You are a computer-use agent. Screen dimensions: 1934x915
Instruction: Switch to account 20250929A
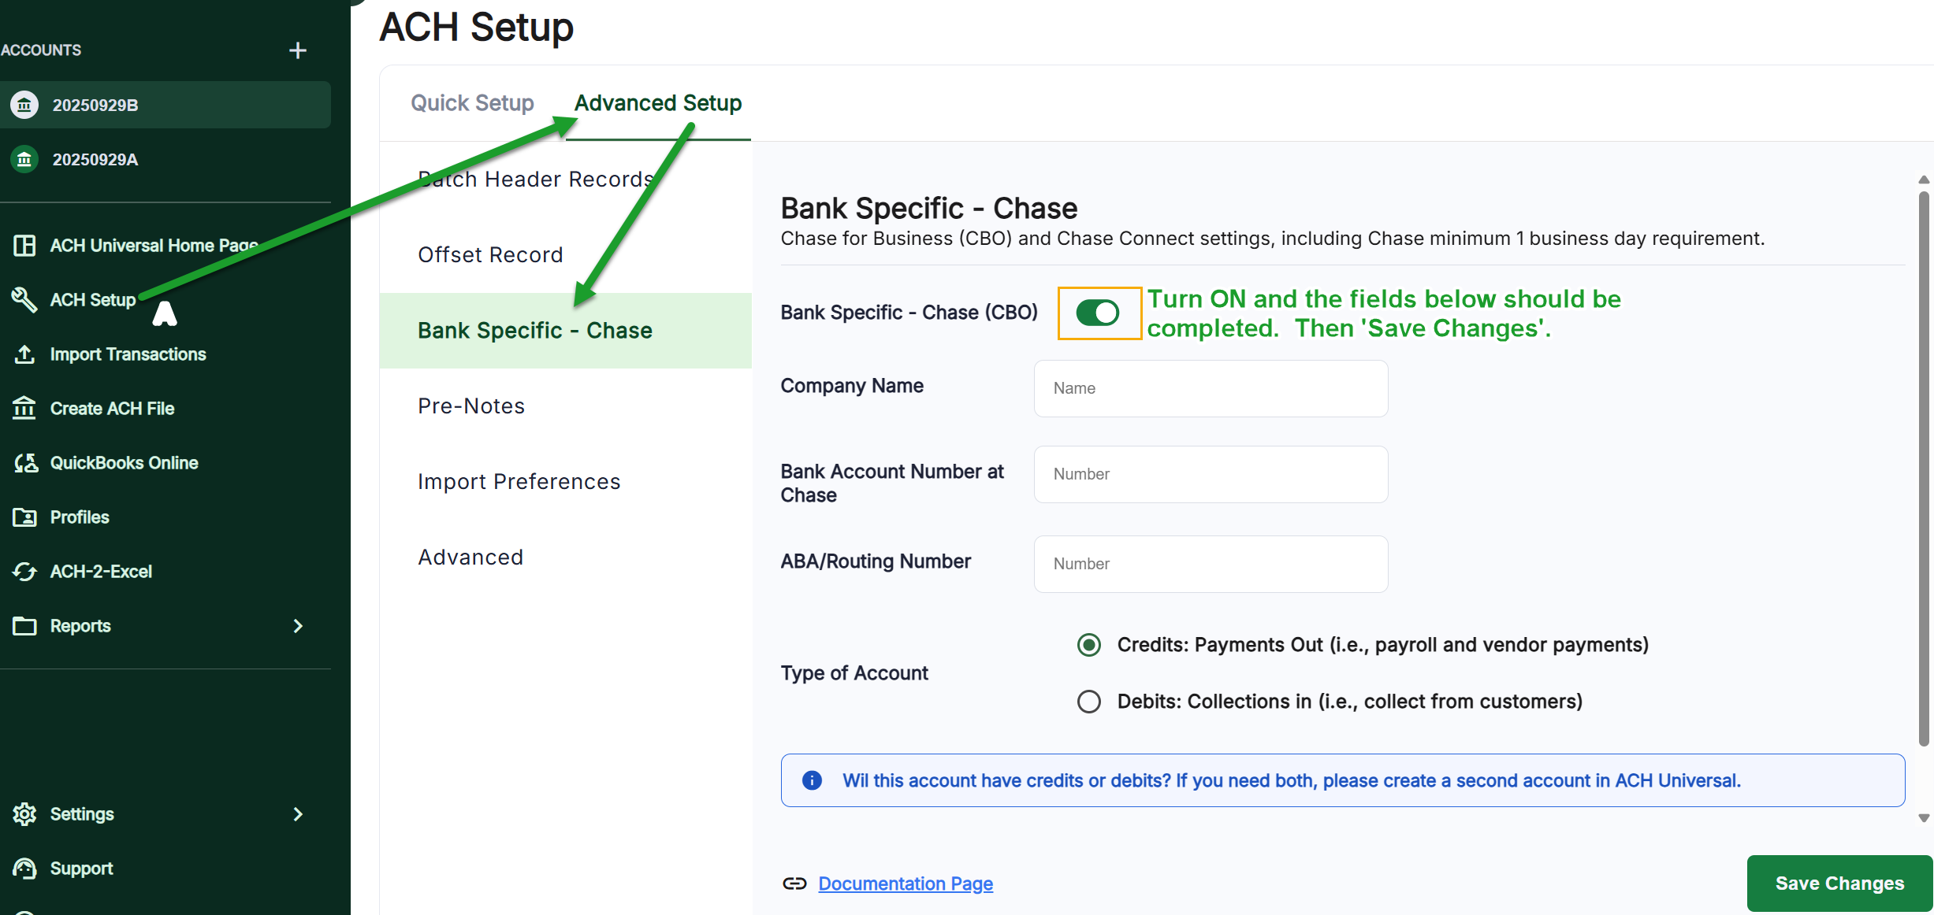click(x=95, y=159)
